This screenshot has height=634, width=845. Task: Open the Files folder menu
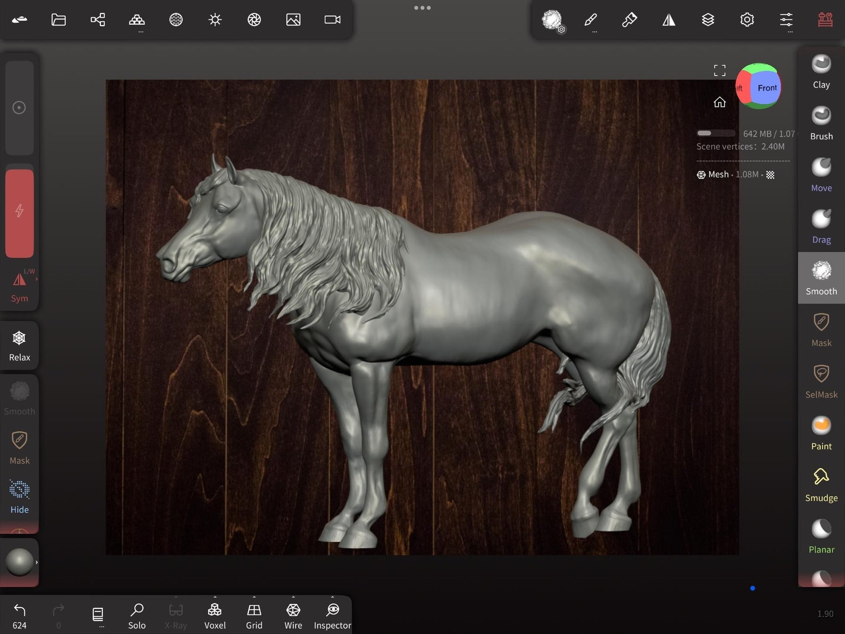[59, 20]
